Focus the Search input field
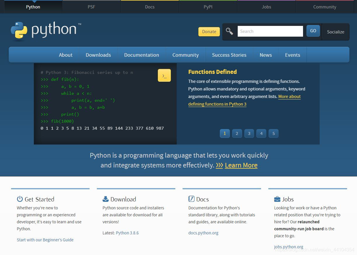Viewport: 357px width, 255px height. (270, 31)
